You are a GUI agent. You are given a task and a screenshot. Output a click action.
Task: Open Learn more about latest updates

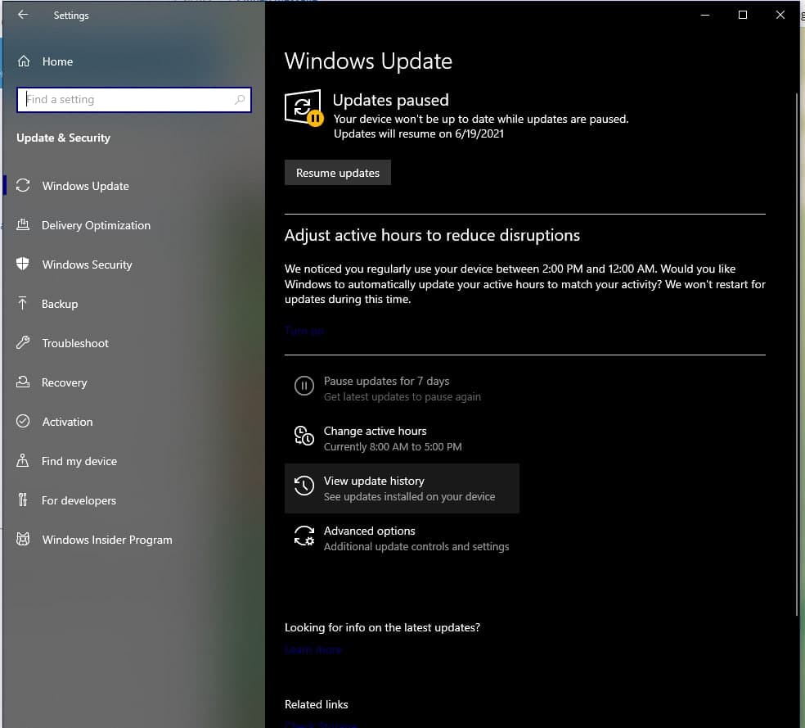(x=313, y=649)
